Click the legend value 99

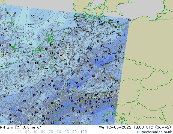point(74,132)
